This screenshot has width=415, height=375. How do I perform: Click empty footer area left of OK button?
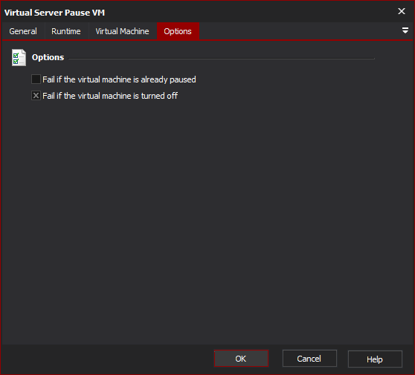(x=107, y=359)
